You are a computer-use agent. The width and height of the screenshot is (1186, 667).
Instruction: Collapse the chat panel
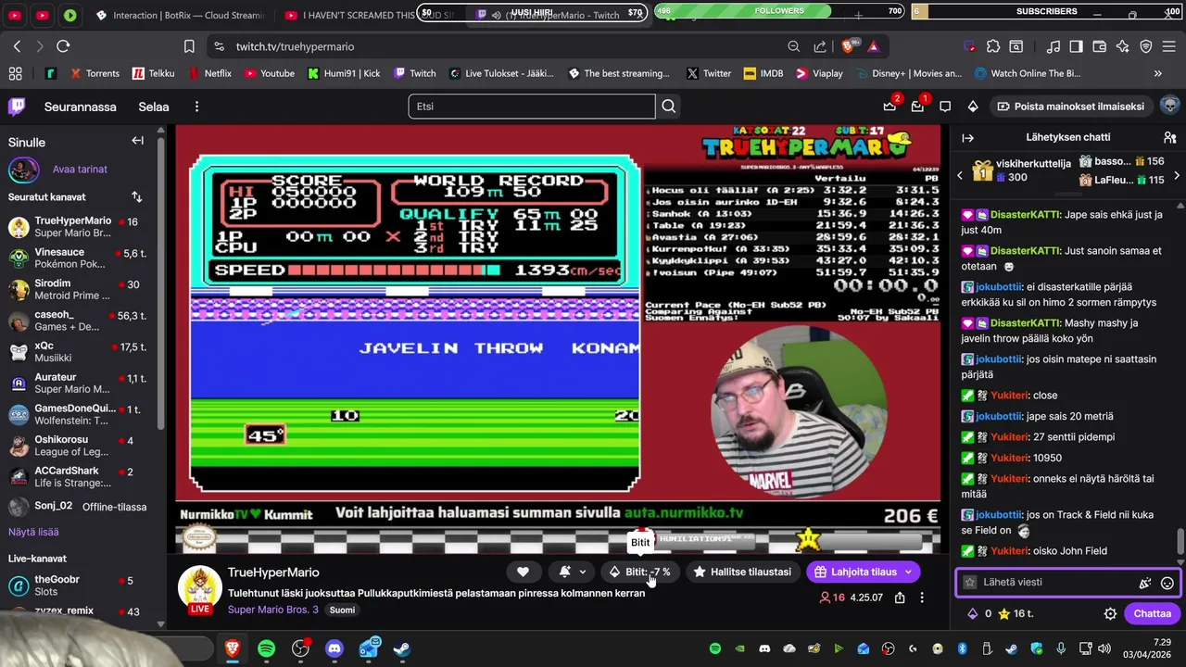point(968,137)
